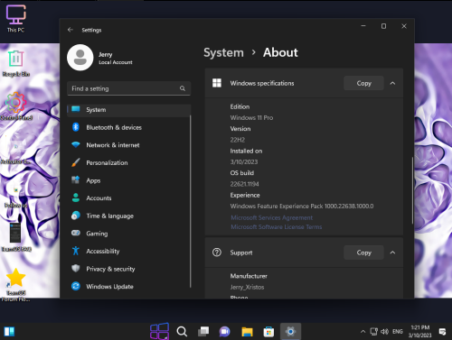Open taskbar Search magnifier
Screen dimensions: 452x340
click(x=182, y=332)
